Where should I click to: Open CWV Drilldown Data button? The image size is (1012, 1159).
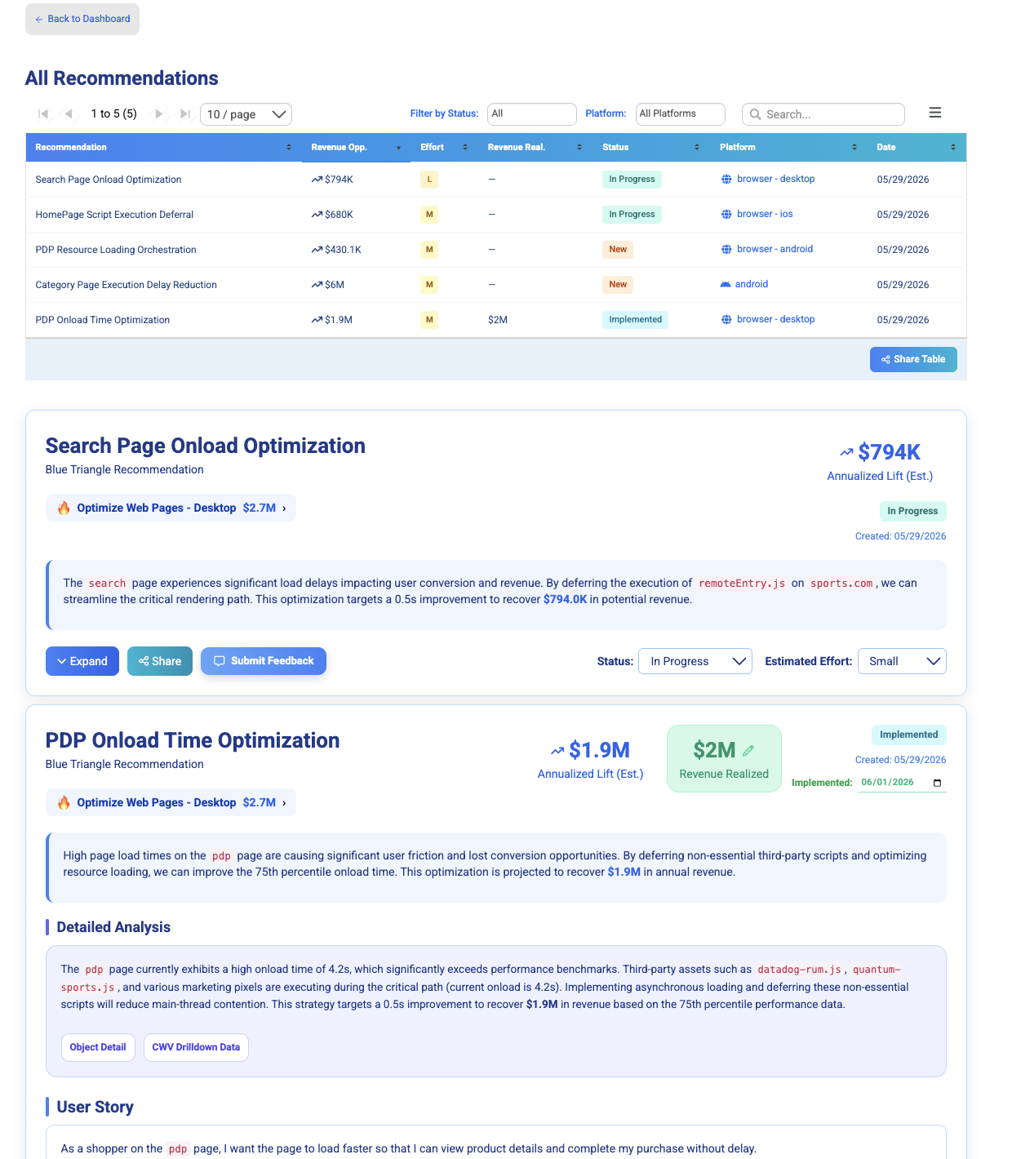196,1047
